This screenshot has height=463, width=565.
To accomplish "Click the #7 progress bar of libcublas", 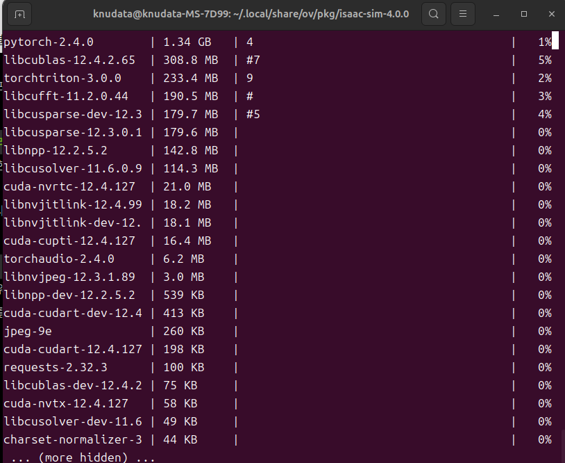I will [x=253, y=60].
